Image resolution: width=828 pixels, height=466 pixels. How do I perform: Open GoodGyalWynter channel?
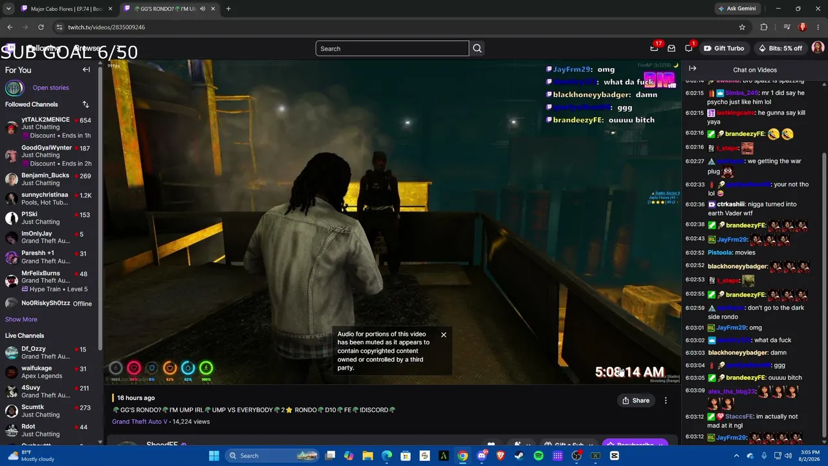(49, 155)
